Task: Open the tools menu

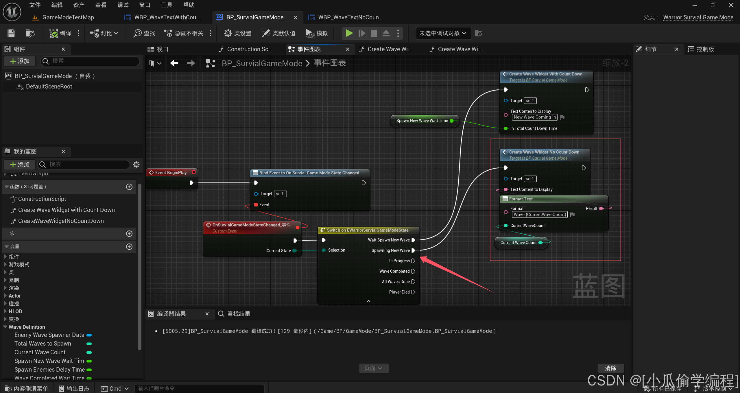Action: tap(167, 5)
